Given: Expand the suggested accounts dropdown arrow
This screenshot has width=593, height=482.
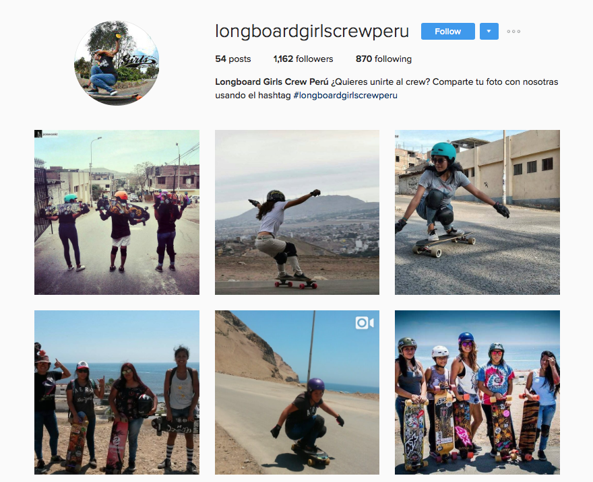Looking at the screenshot, I should (x=489, y=32).
